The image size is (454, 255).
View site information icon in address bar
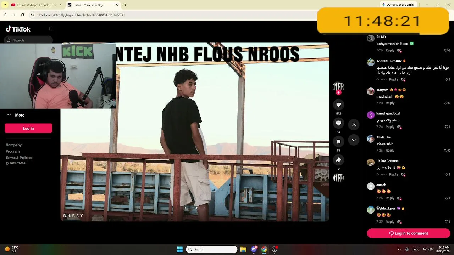32,15
